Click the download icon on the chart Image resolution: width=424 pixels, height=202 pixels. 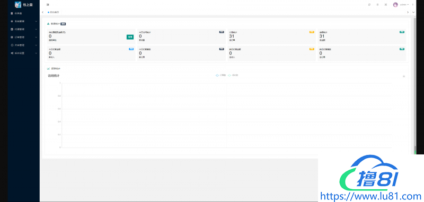pyautogui.click(x=404, y=76)
